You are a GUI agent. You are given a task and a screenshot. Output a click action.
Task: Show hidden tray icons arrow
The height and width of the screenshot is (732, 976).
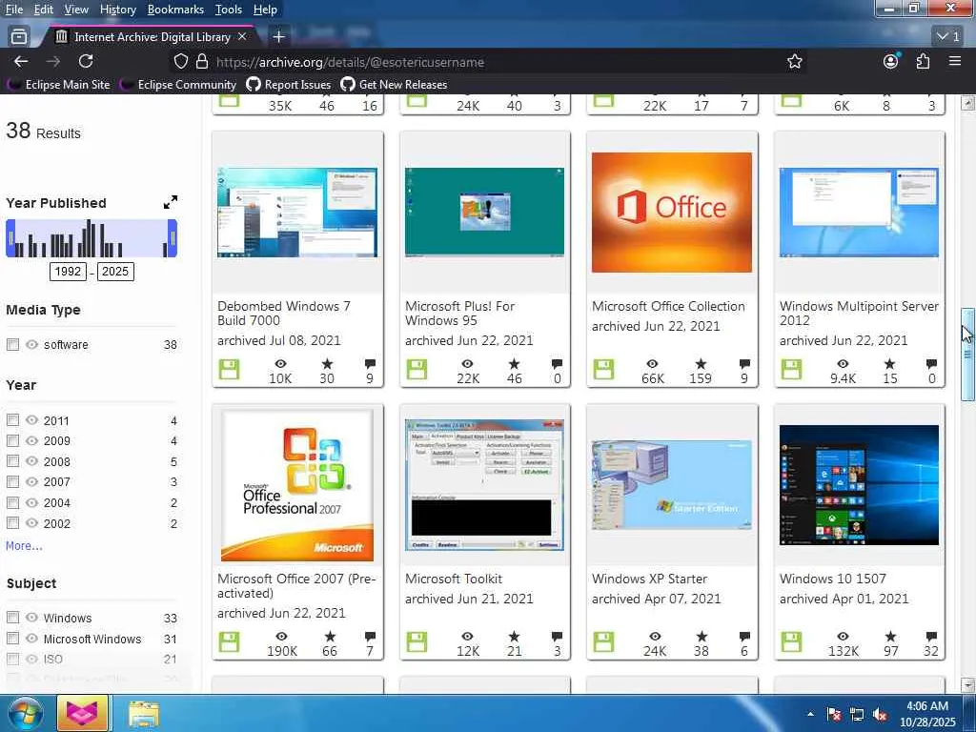pyautogui.click(x=810, y=715)
